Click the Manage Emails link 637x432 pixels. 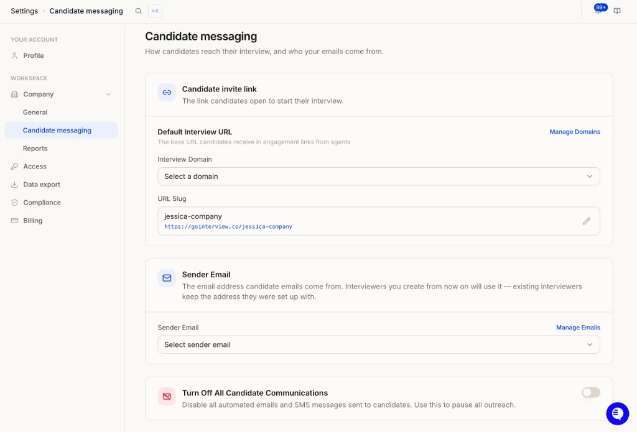[x=578, y=328]
